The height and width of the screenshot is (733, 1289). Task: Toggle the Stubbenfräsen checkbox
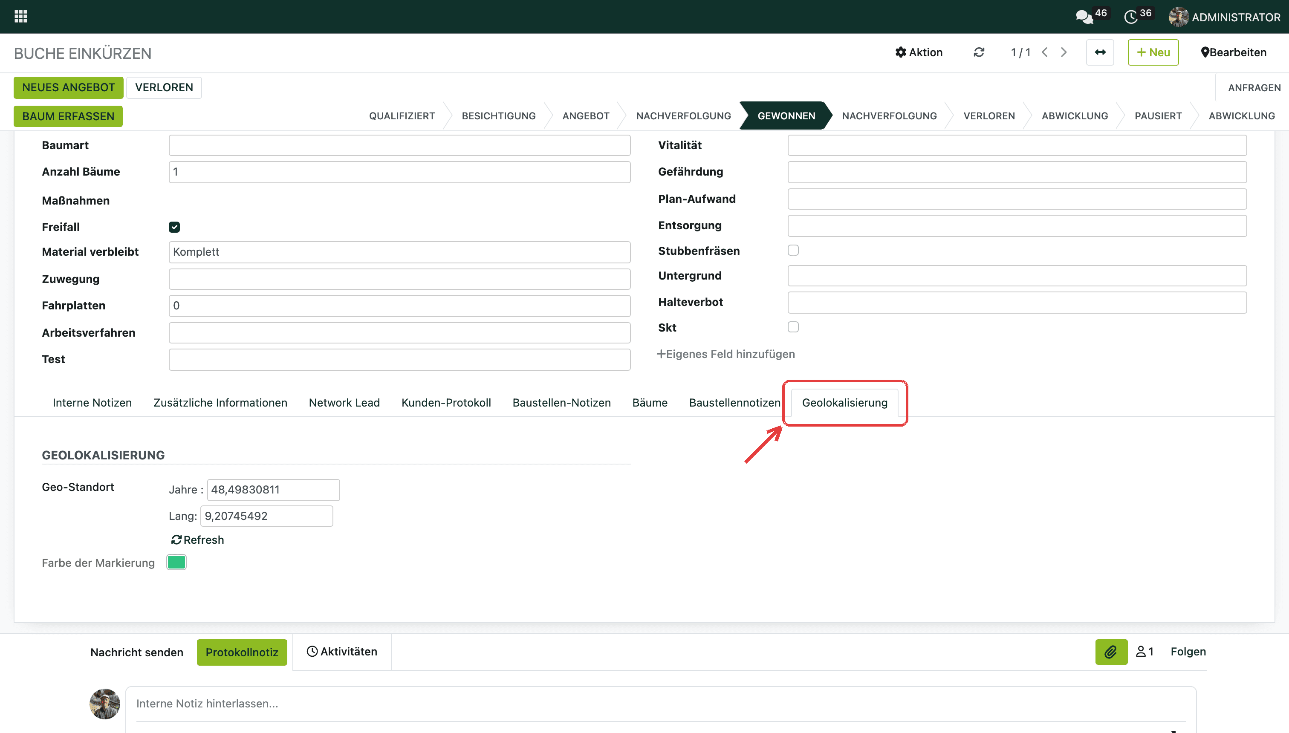793,250
